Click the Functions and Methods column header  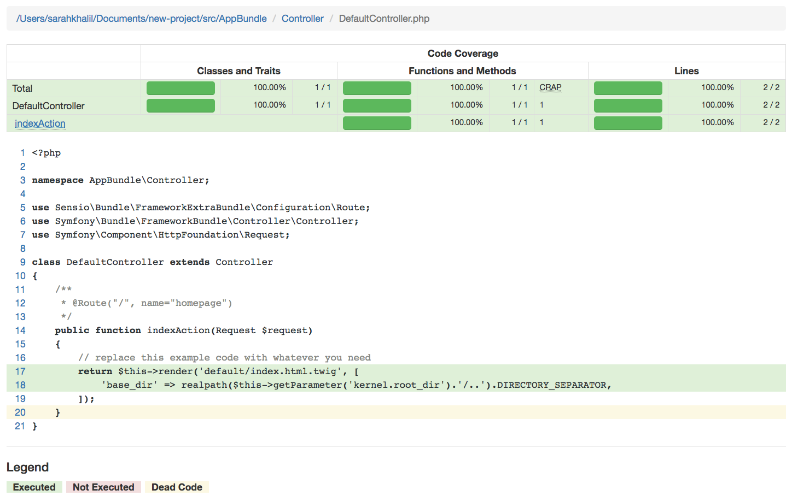(462, 71)
